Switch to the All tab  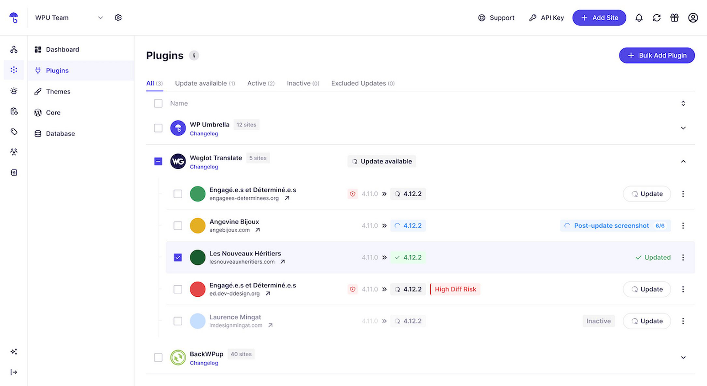click(155, 84)
